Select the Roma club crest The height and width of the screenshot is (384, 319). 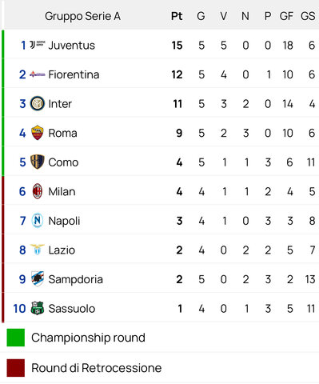[38, 133]
